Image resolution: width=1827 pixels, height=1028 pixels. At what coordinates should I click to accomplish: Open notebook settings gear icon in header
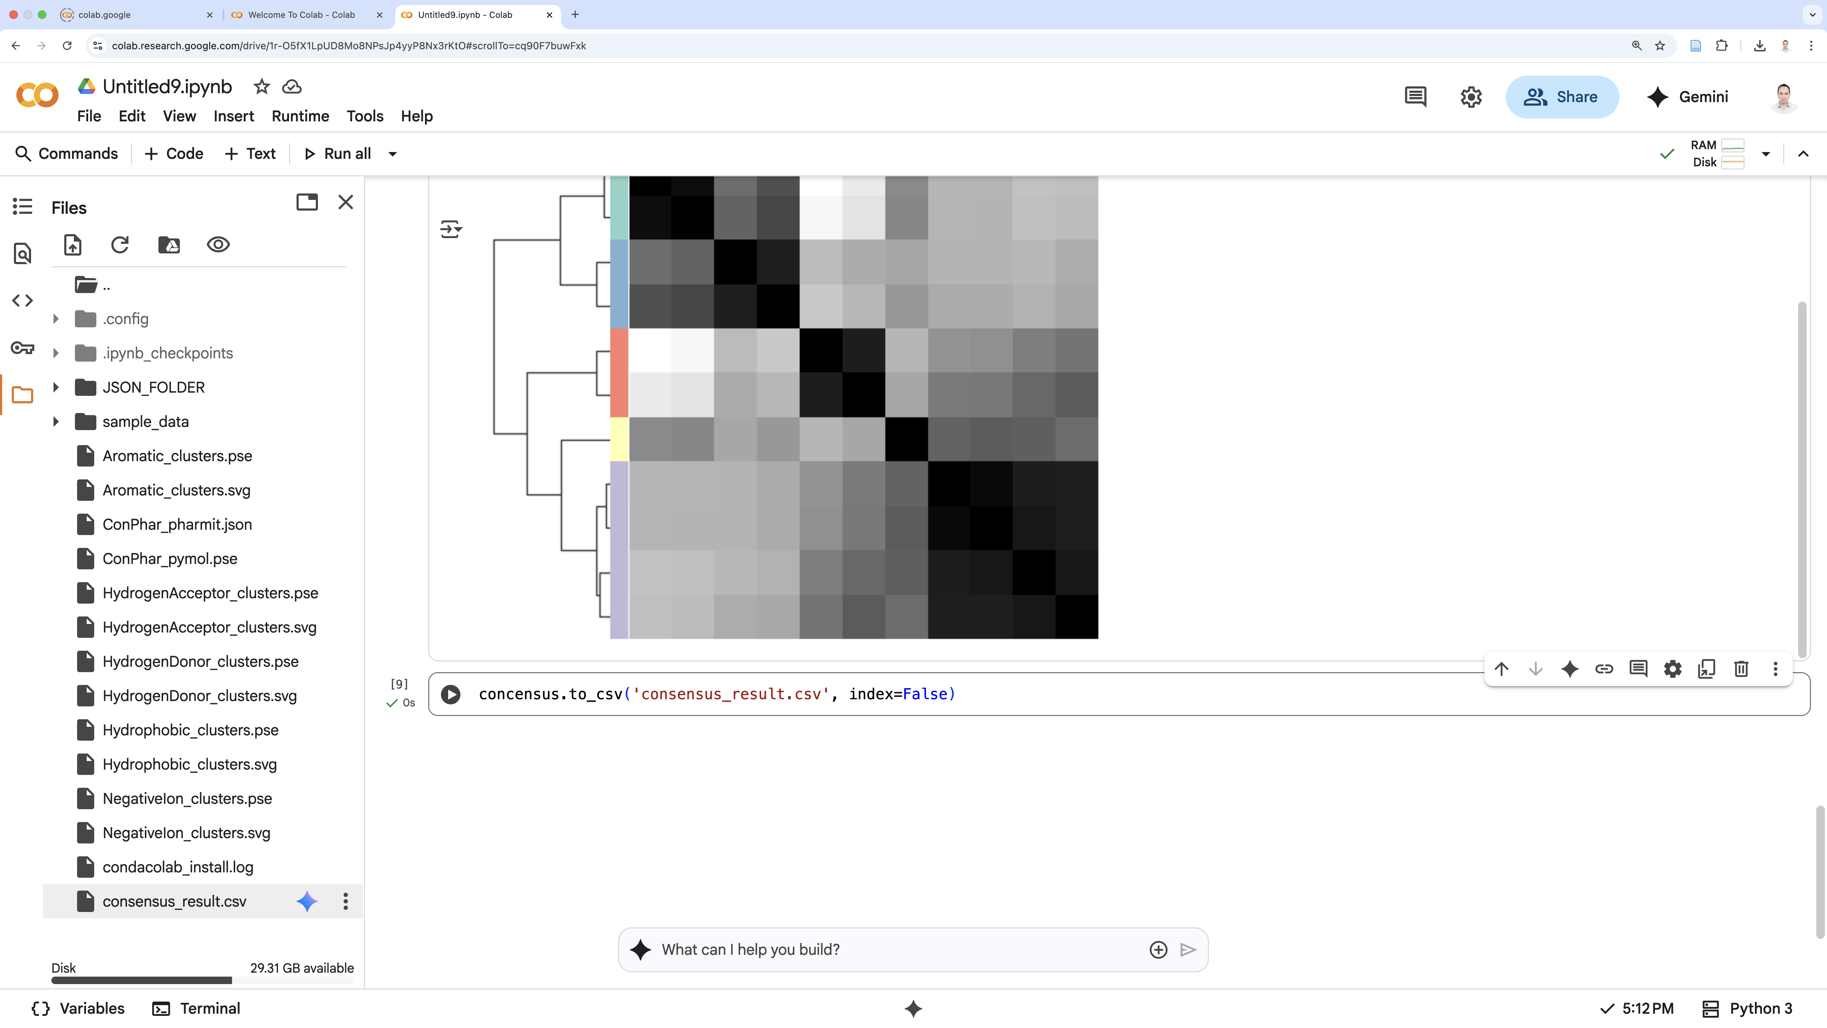(1471, 96)
